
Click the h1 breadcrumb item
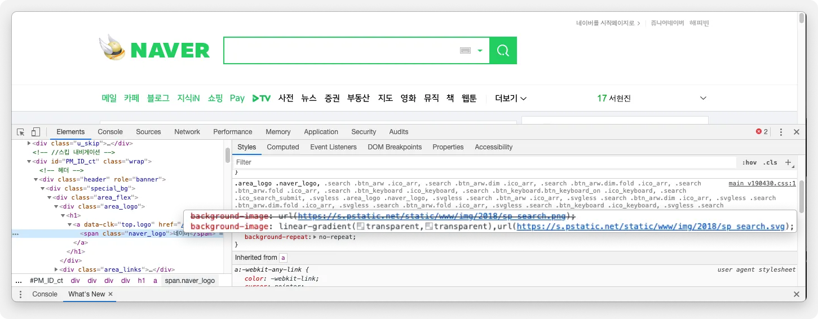coord(142,280)
